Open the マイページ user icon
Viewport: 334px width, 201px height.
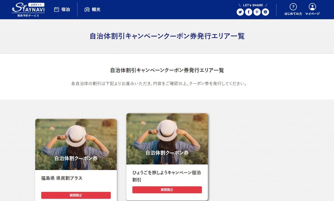[x=312, y=7]
